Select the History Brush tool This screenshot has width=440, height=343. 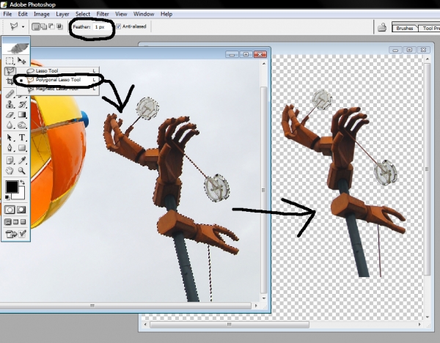tap(22, 105)
